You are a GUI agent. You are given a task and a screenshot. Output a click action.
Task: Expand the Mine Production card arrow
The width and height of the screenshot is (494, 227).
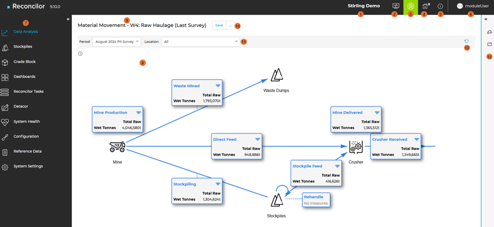click(139, 113)
